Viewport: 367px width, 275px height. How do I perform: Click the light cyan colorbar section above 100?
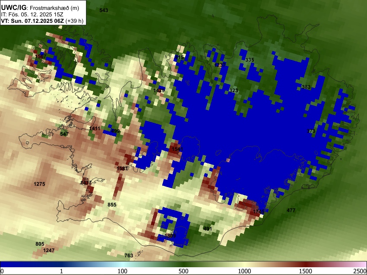(123, 265)
